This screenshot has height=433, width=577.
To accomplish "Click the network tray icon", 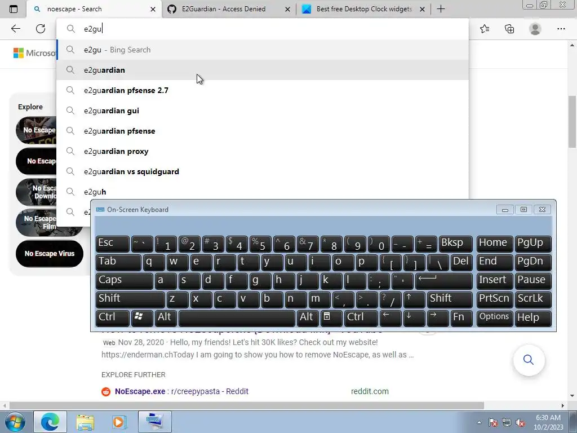I will click(507, 422).
